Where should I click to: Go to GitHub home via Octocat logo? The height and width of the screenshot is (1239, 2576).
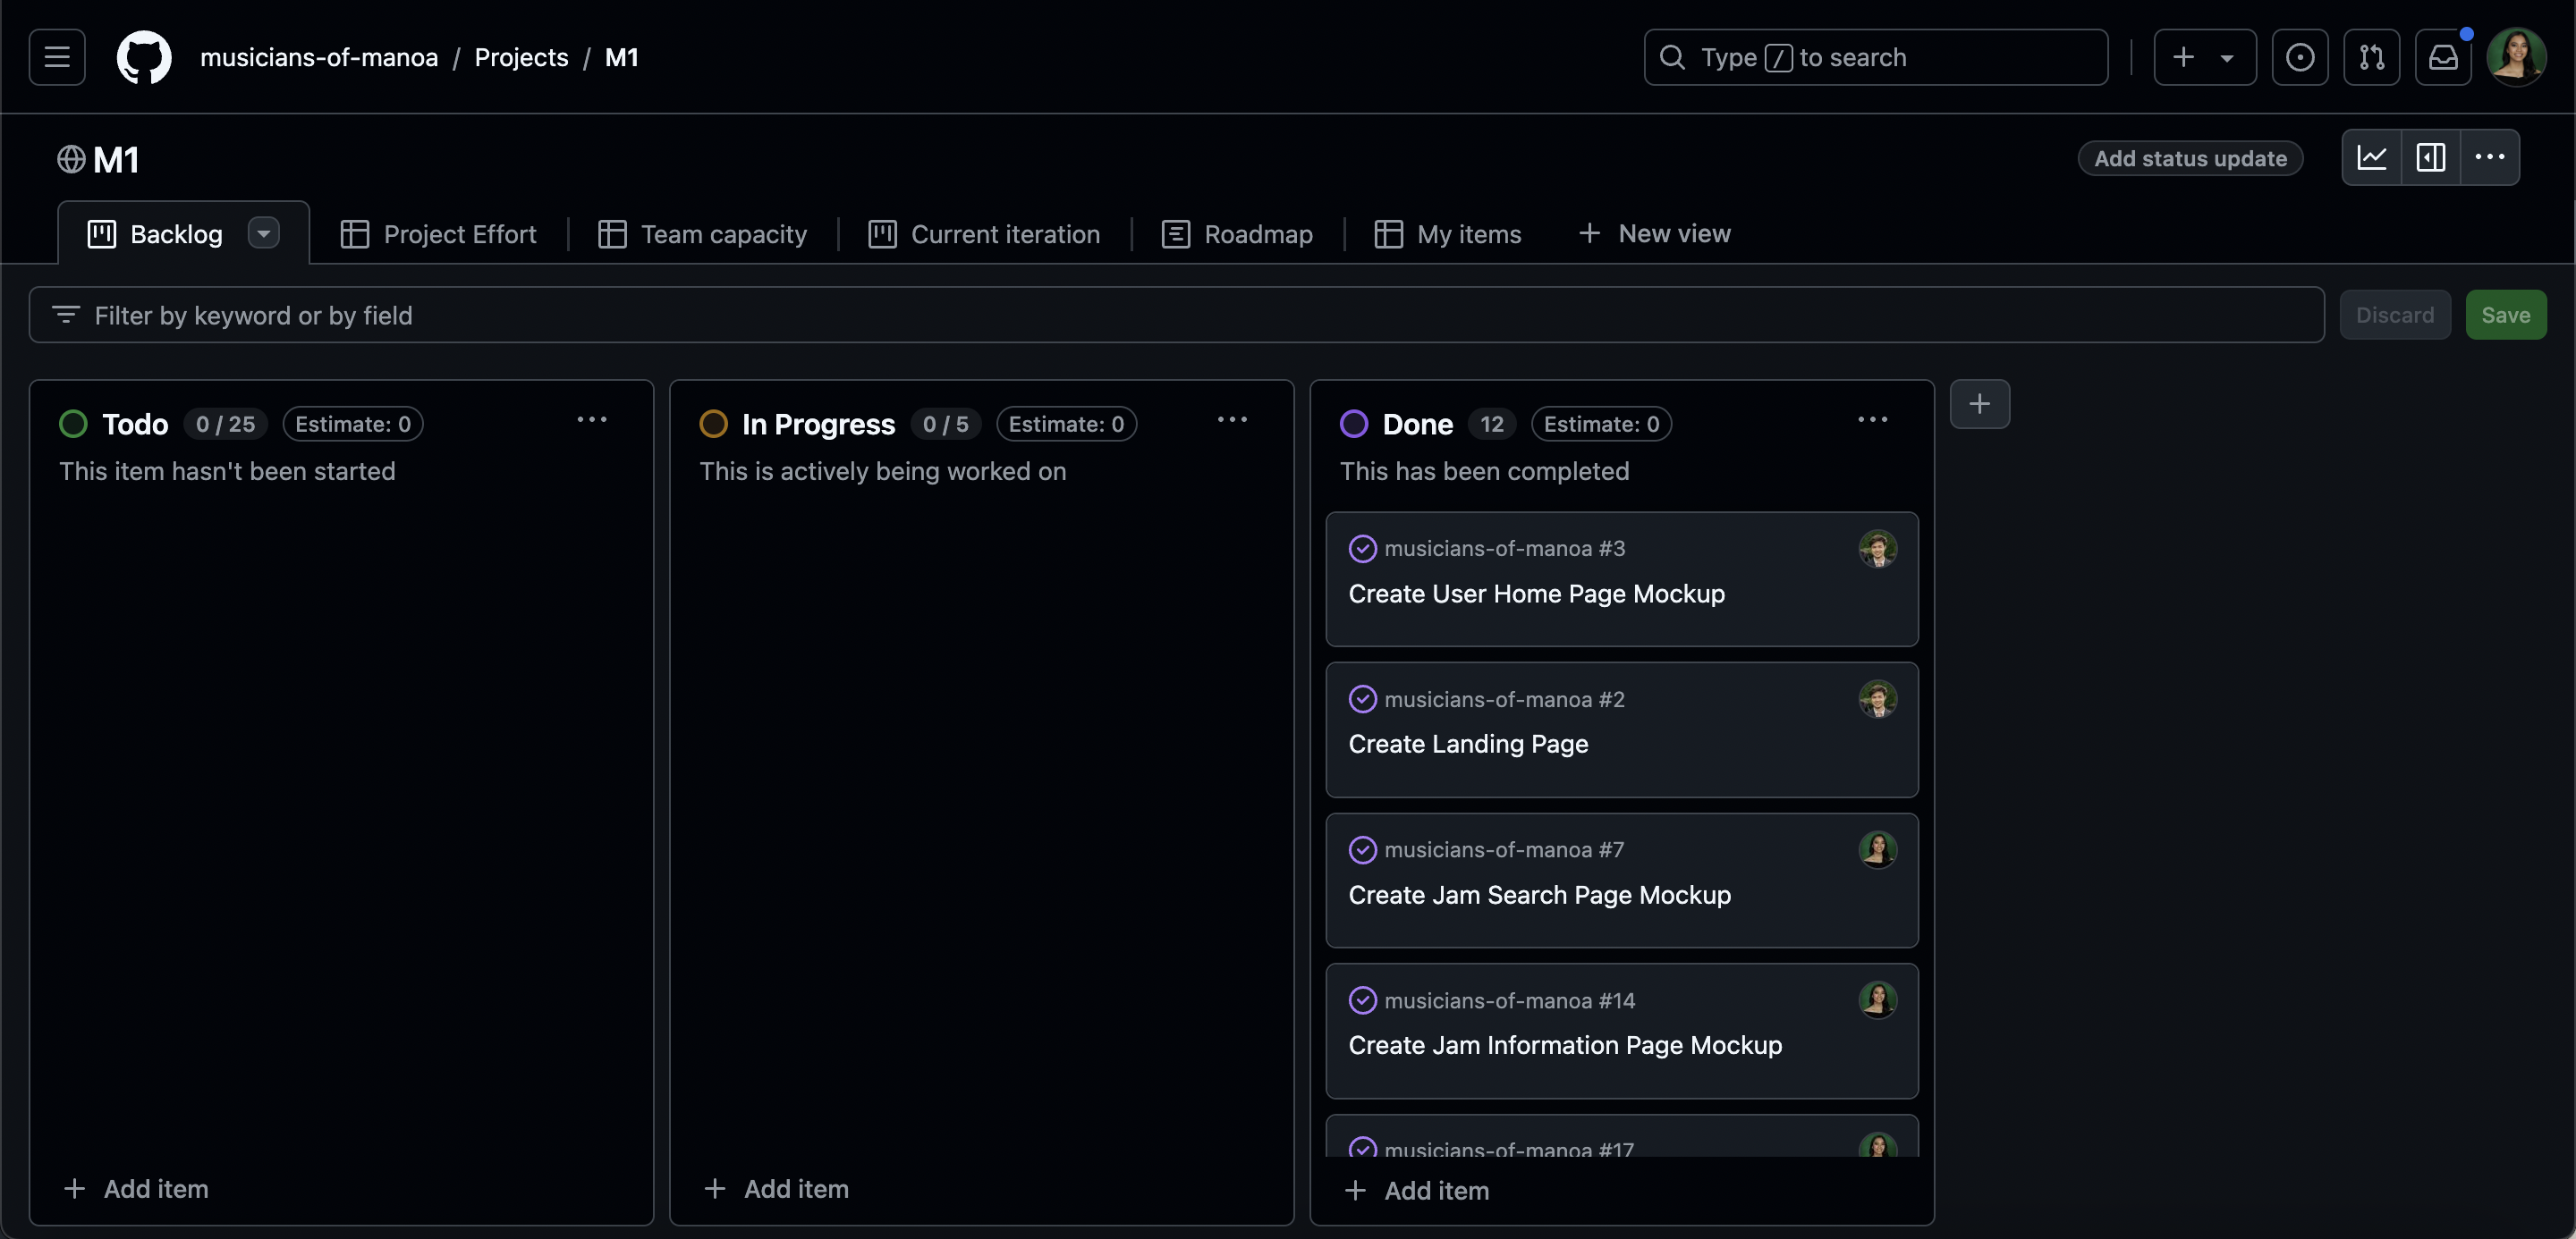pos(144,57)
